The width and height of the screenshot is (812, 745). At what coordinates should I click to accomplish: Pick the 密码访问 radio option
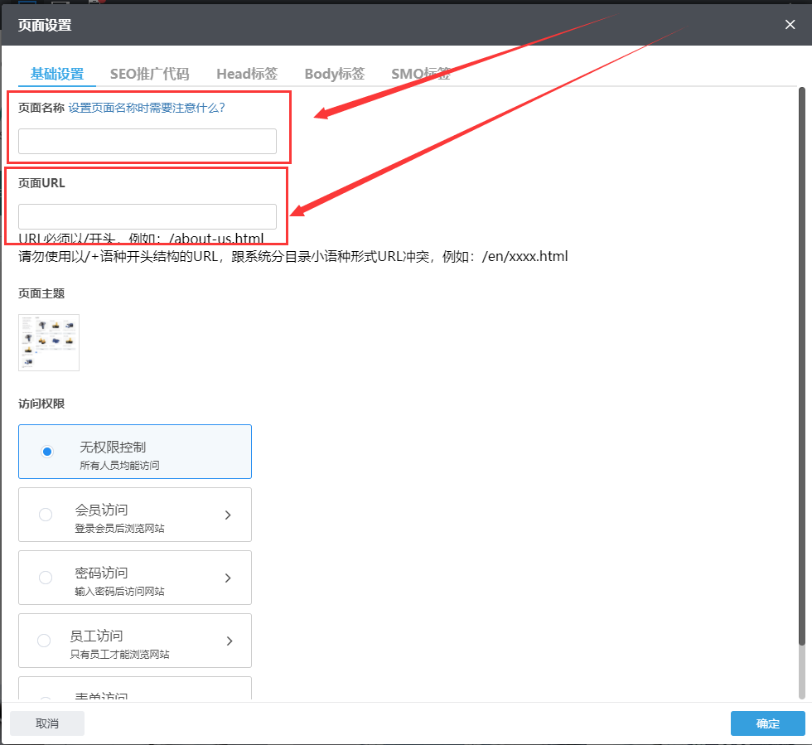tap(46, 578)
